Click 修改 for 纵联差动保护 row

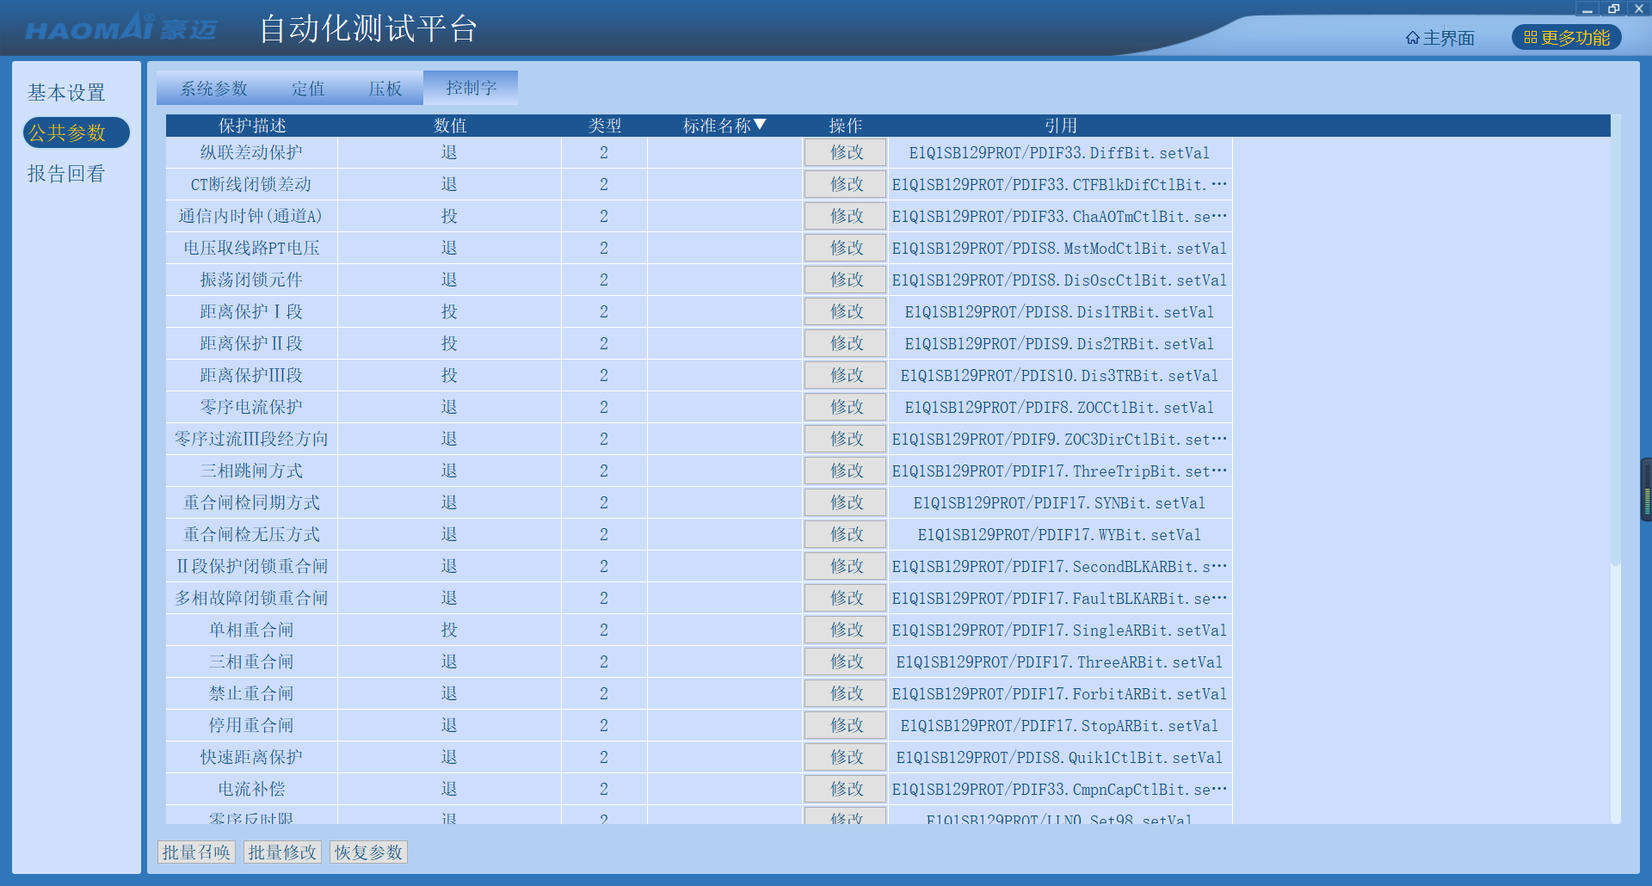click(x=846, y=153)
